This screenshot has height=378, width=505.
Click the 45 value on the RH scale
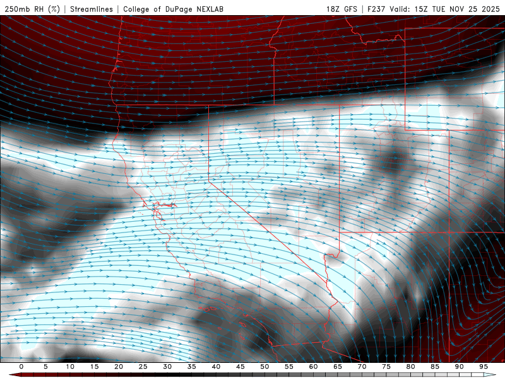tap(241, 367)
